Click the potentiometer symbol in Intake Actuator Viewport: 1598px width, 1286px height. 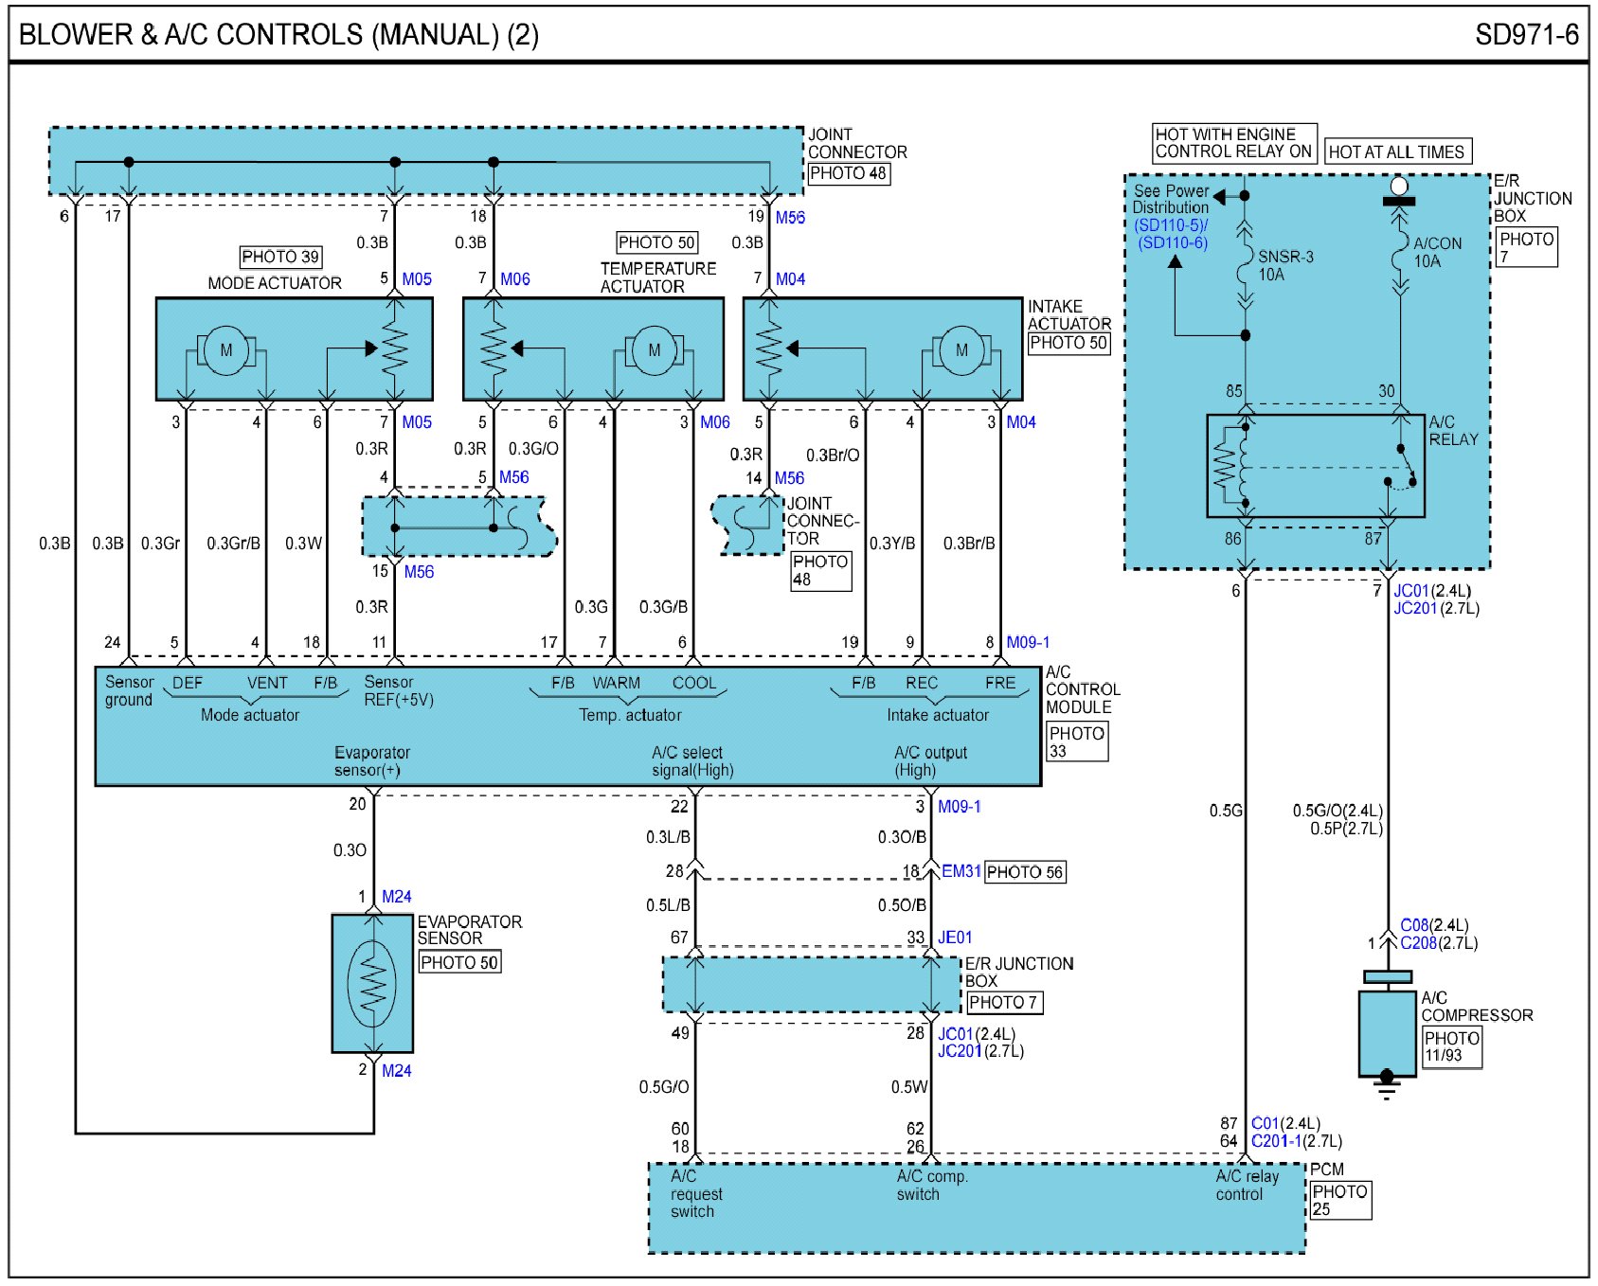pos(769,348)
